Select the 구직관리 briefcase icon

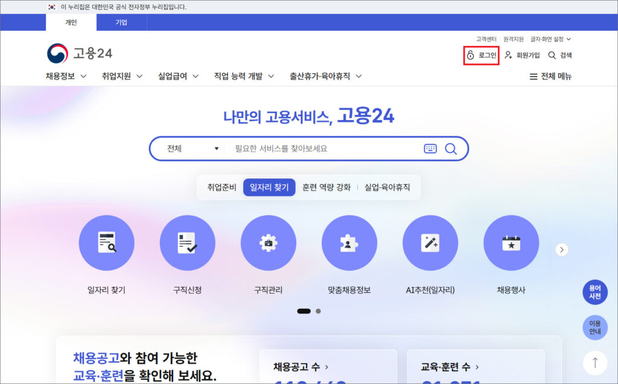click(269, 243)
